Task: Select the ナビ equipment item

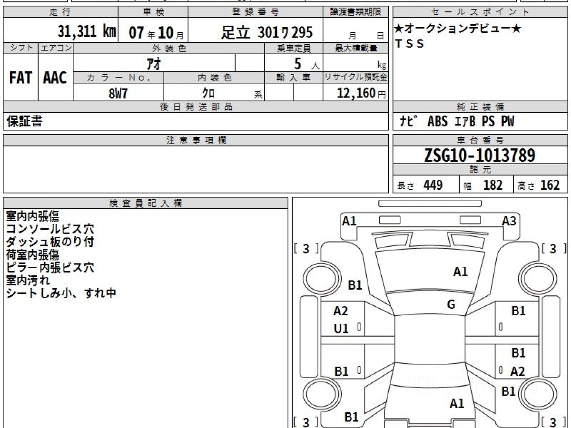Action: click(x=409, y=121)
